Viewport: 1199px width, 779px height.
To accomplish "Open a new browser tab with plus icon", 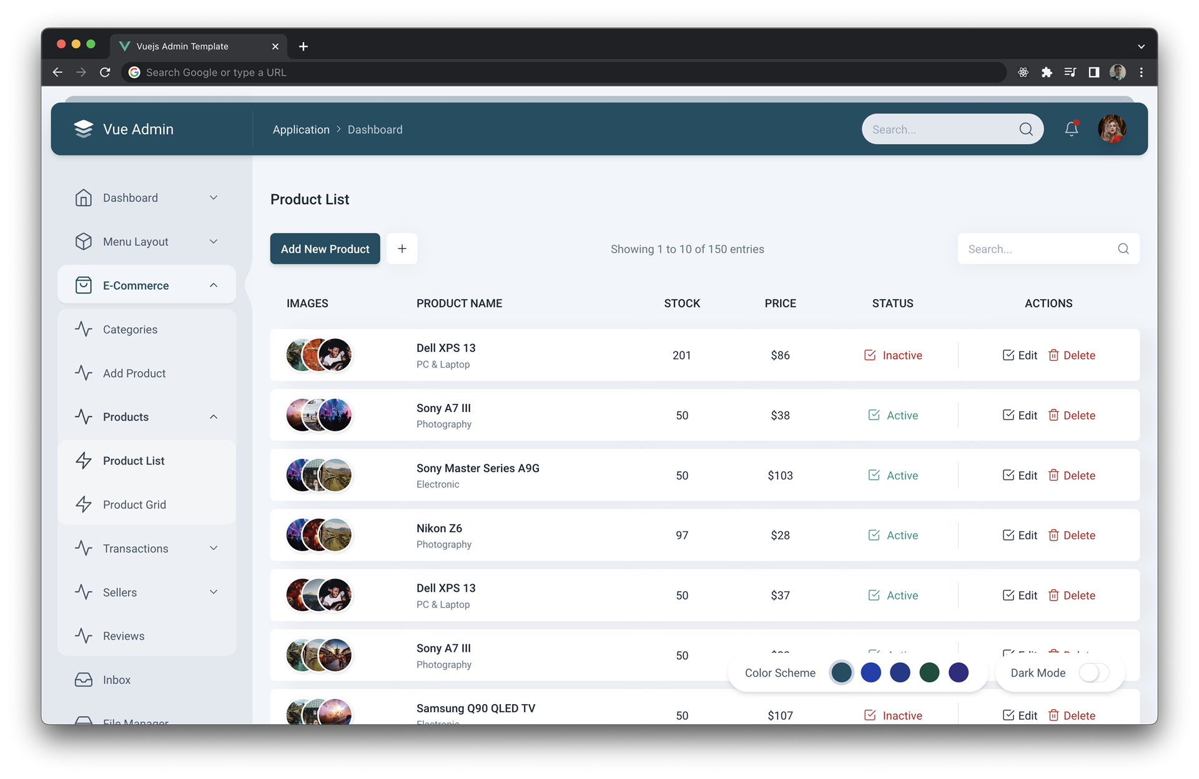I will 303,46.
